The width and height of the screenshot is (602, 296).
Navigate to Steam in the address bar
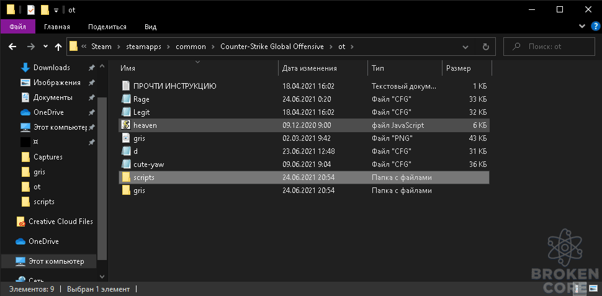click(x=101, y=47)
